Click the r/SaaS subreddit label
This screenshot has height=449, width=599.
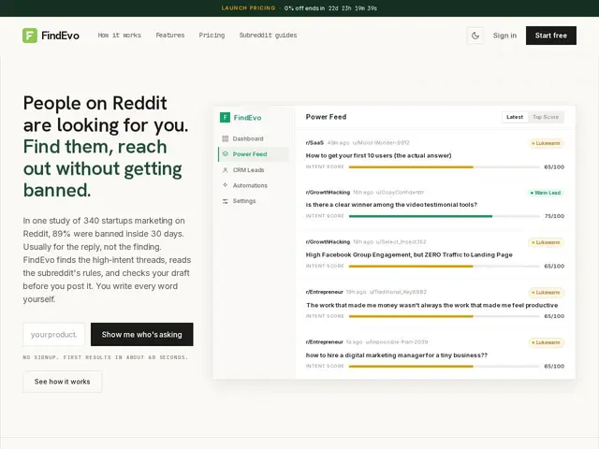(x=314, y=143)
